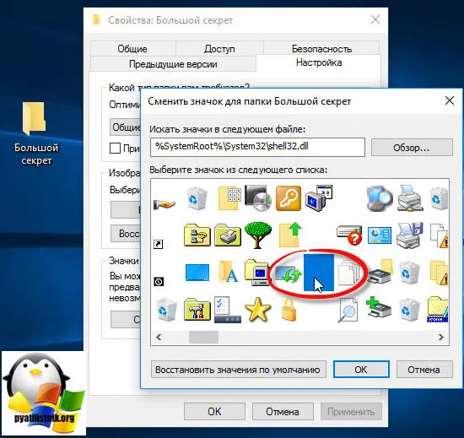Select the green tree icon
The height and width of the screenshot is (438, 464).
point(258,235)
